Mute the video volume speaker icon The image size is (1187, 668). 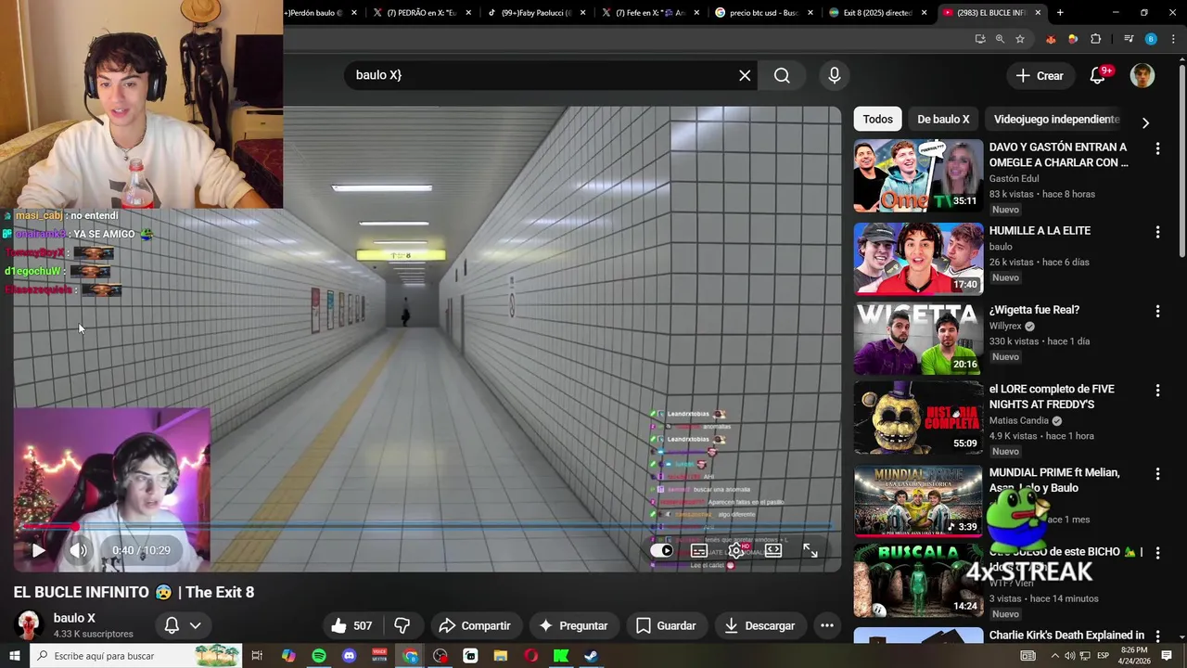(79, 550)
